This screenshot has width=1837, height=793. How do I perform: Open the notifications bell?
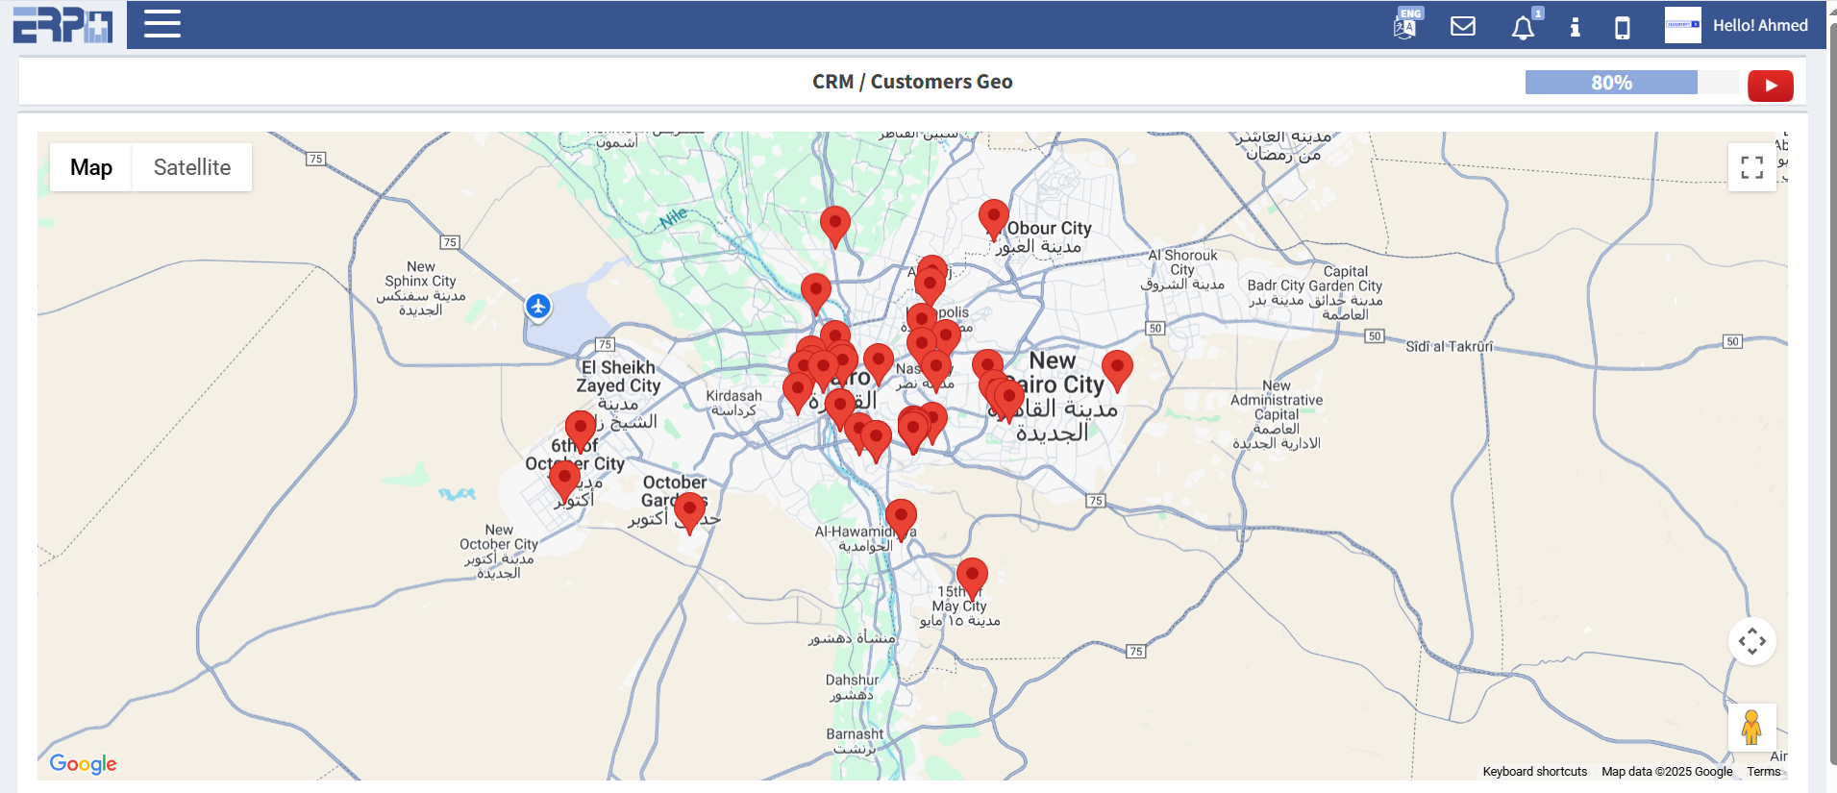click(1523, 27)
